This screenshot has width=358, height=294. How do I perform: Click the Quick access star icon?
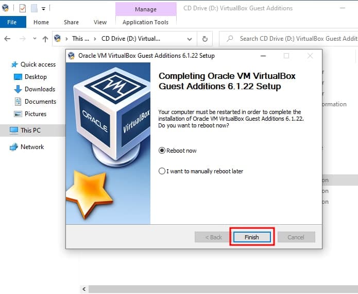coord(14,64)
